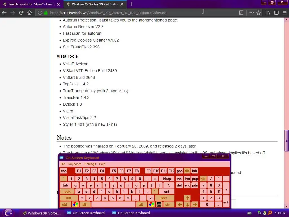
Task: Close the 'Search results for styler' tab
Action: (x=58, y=4)
